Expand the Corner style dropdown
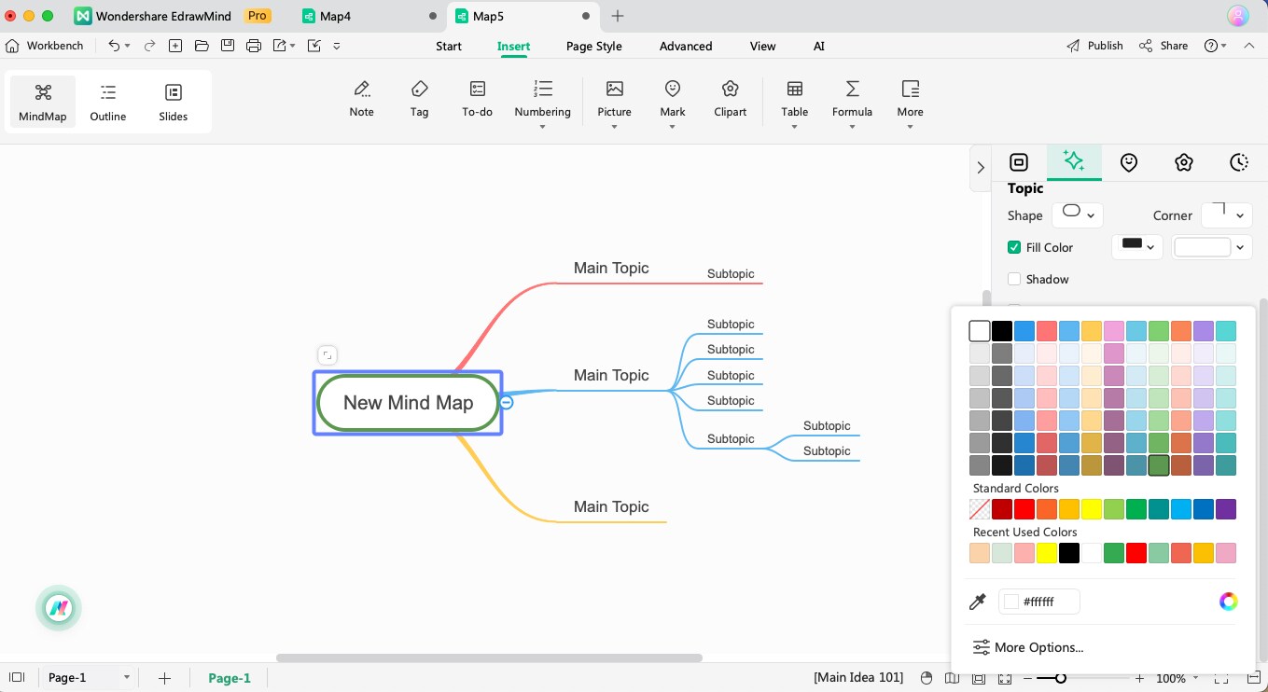The height and width of the screenshot is (692, 1268). (1226, 215)
